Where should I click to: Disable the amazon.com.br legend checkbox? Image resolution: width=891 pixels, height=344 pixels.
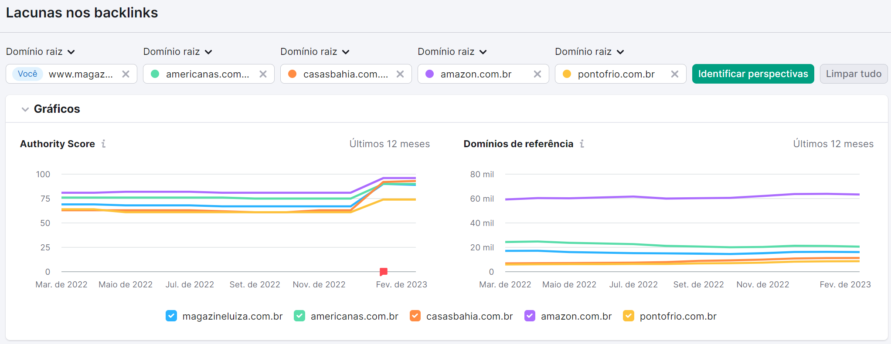530,316
